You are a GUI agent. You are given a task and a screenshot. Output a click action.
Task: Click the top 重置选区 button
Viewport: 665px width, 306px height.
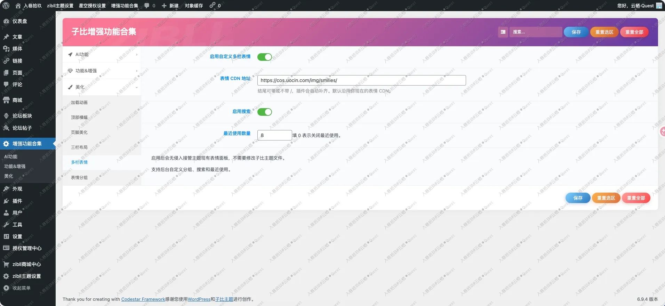(604, 32)
